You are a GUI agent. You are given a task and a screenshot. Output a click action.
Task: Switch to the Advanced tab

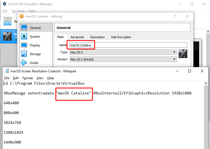click(x=77, y=37)
